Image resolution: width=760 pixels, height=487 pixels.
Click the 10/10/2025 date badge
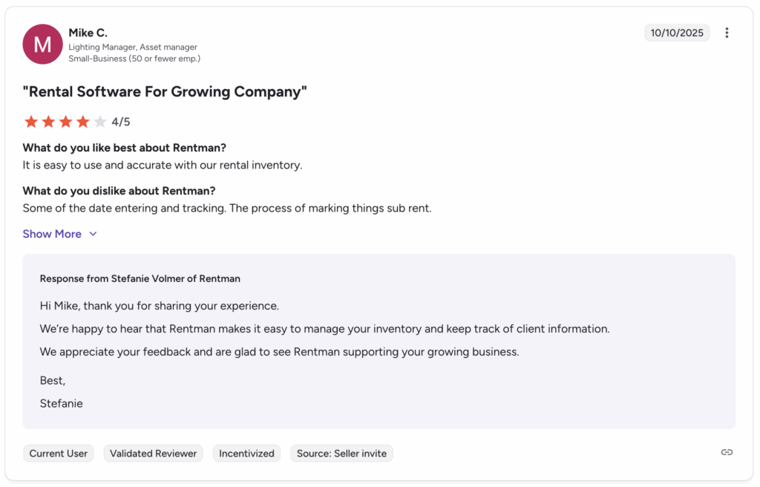click(677, 33)
